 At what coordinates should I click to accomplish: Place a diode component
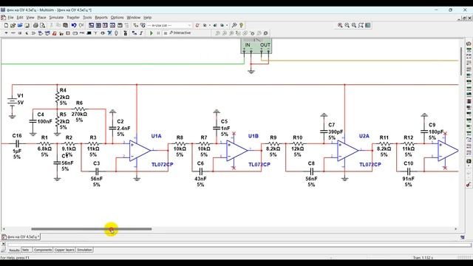[20, 33]
